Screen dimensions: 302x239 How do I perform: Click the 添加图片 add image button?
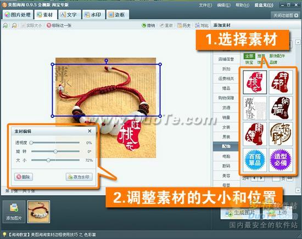click(x=14, y=212)
